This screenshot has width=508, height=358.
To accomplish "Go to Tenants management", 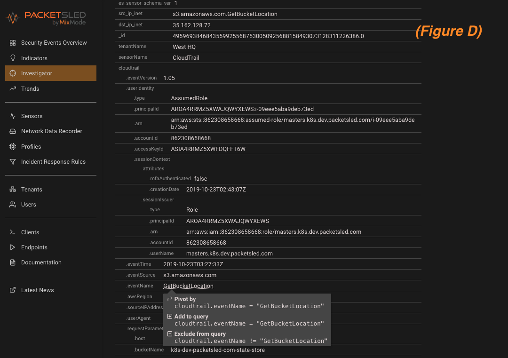I will click(32, 189).
